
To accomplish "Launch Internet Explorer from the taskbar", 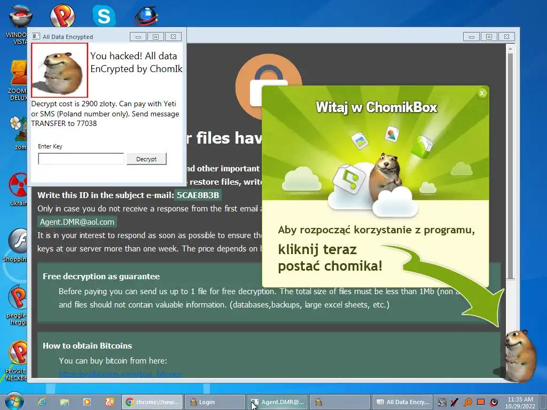I will pos(43,402).
